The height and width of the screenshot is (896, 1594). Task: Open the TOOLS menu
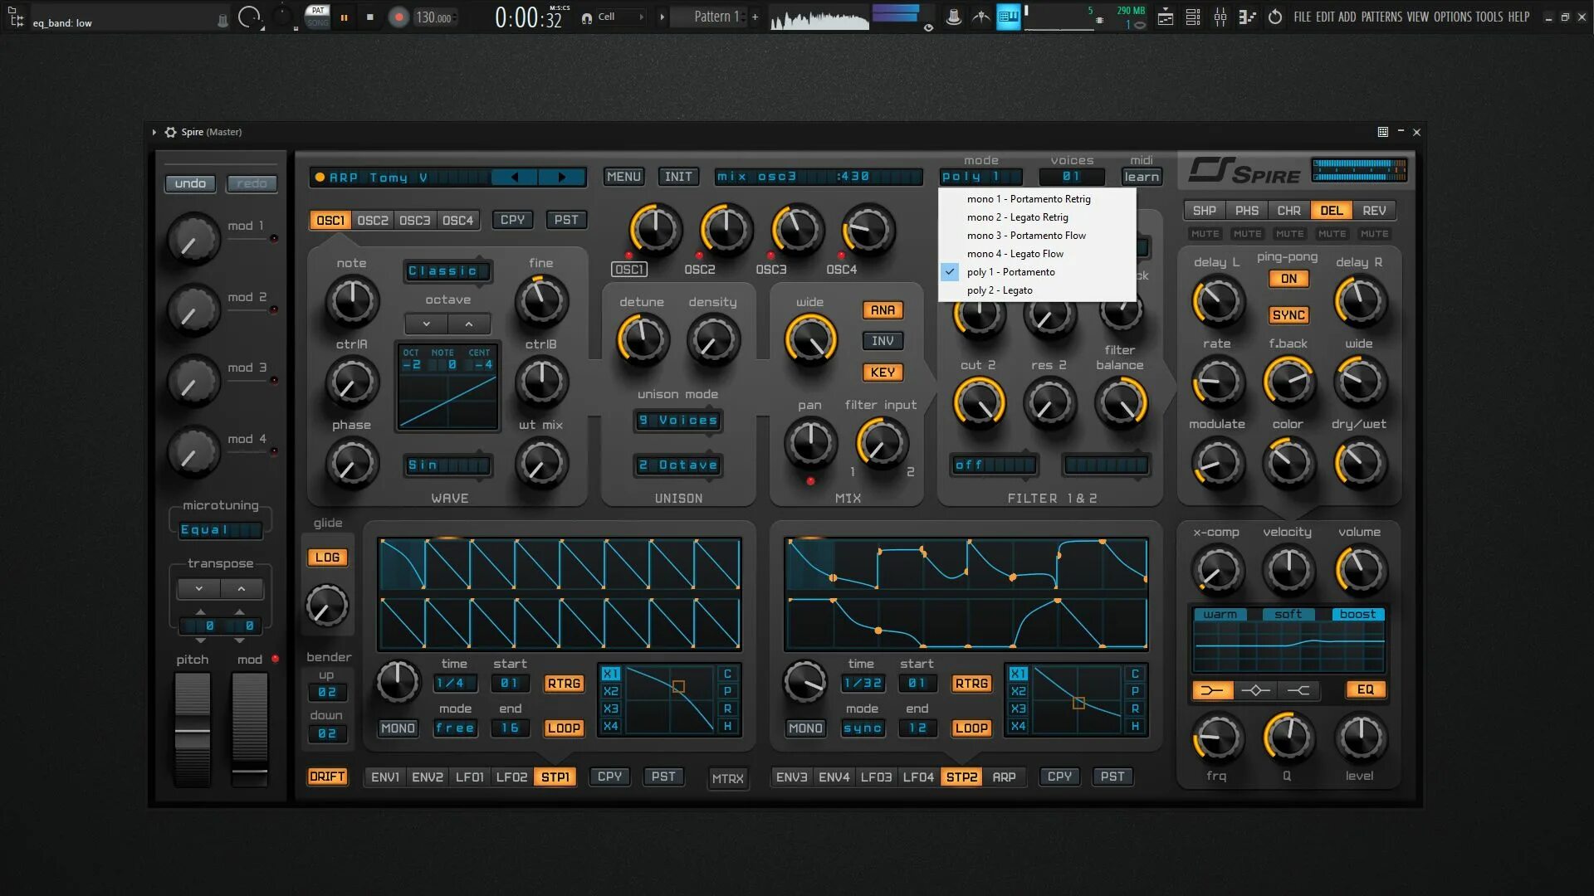[x=1489, y=17]
